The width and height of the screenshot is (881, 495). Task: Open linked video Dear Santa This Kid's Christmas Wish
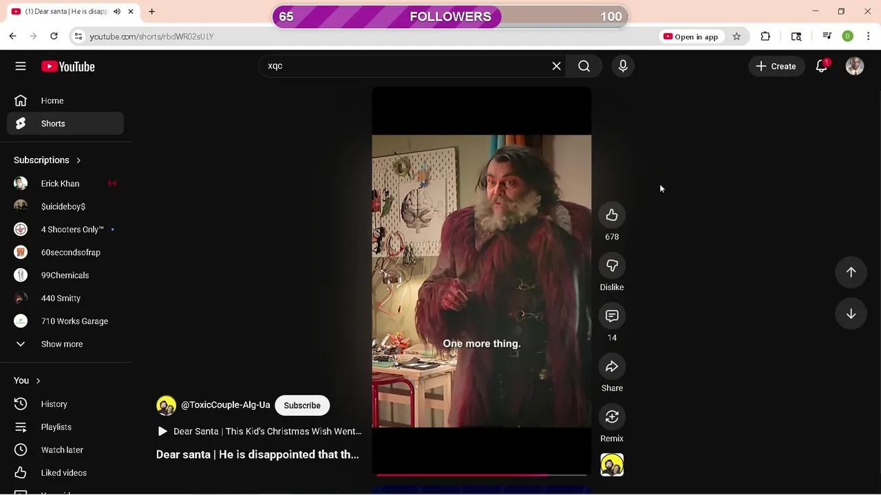click(x=259, y=431)
